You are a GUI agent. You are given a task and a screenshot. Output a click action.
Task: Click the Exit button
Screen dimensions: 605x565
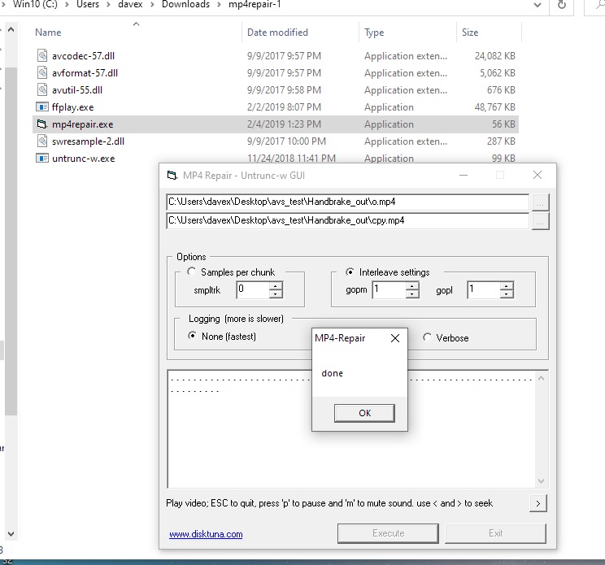point(495,533)
